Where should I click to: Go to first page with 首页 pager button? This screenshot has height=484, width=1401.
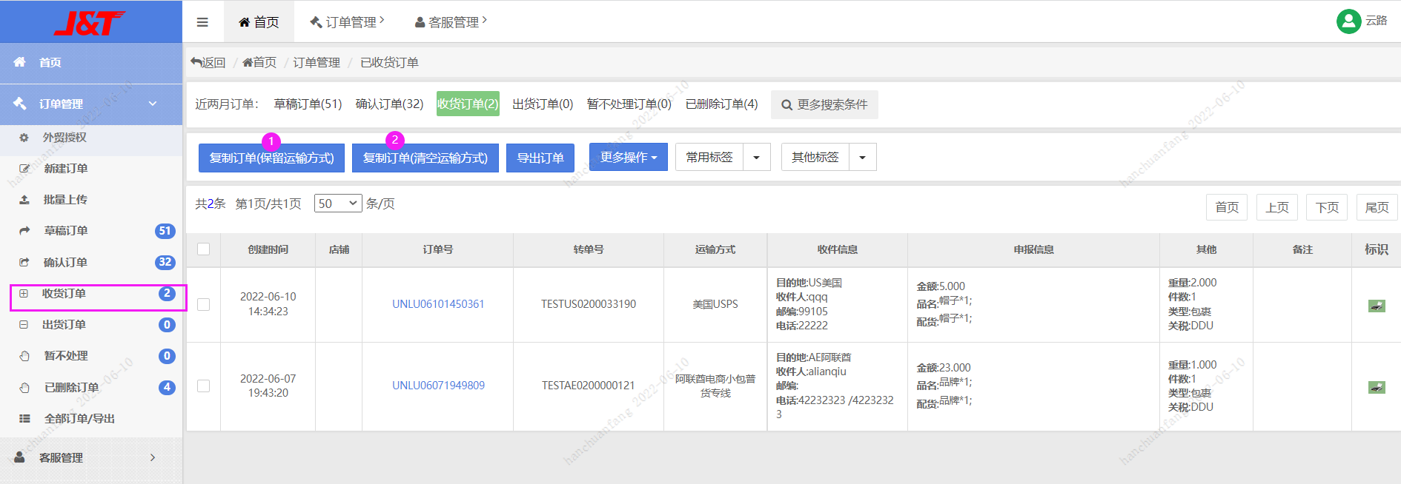tap(1227, 207)
